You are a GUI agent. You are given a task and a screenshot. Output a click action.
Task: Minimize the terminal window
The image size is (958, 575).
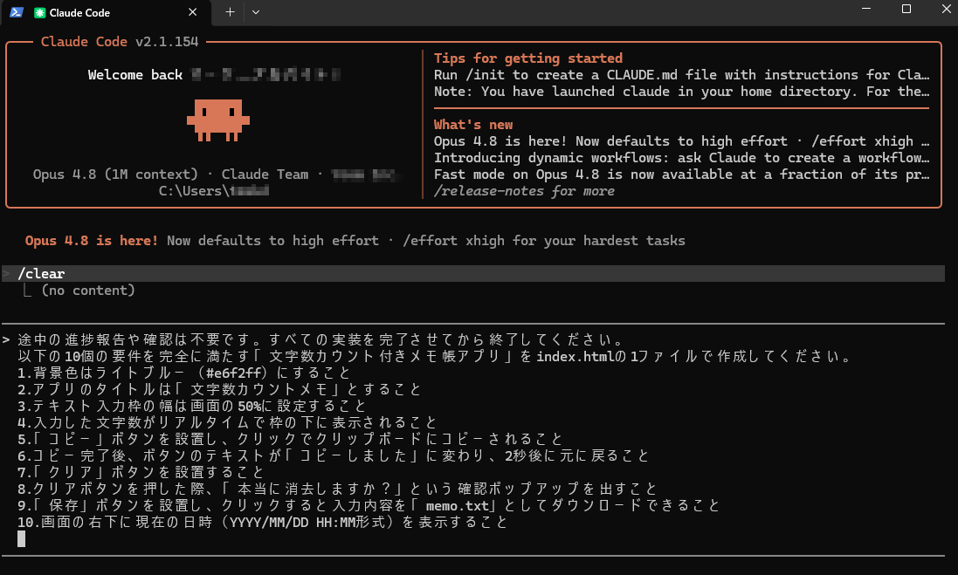point(866,9)
